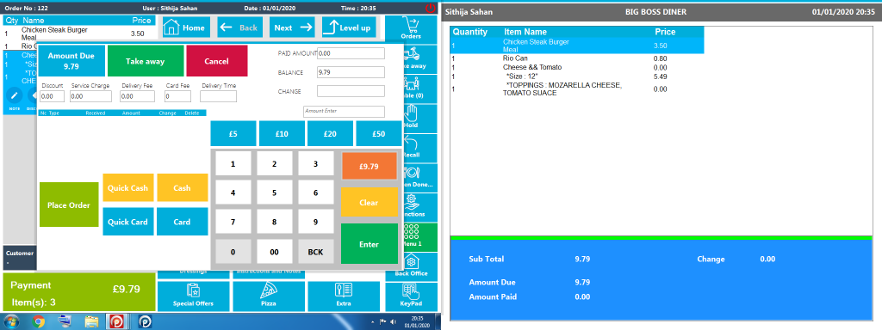Open the Windows Start button
This screenshot has height=330, width=882.
click(x=11, y=321)
